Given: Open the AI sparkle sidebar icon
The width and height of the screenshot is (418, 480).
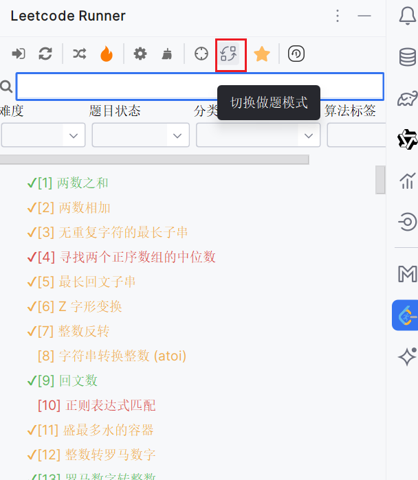Looking at the screenshot, I should [408, 356].
